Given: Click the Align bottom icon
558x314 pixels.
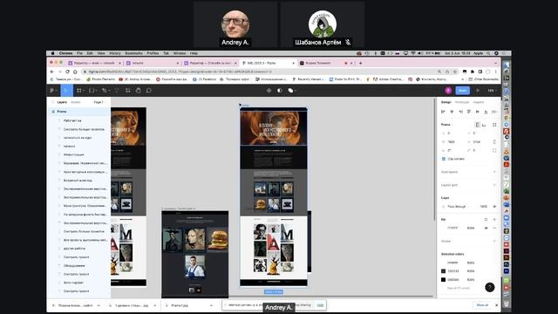Looking at the screenshot, I should point(486,112).
